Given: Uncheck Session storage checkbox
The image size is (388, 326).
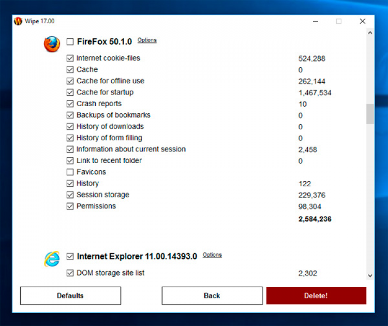Looking at the screenshot, I should point(70,195).
